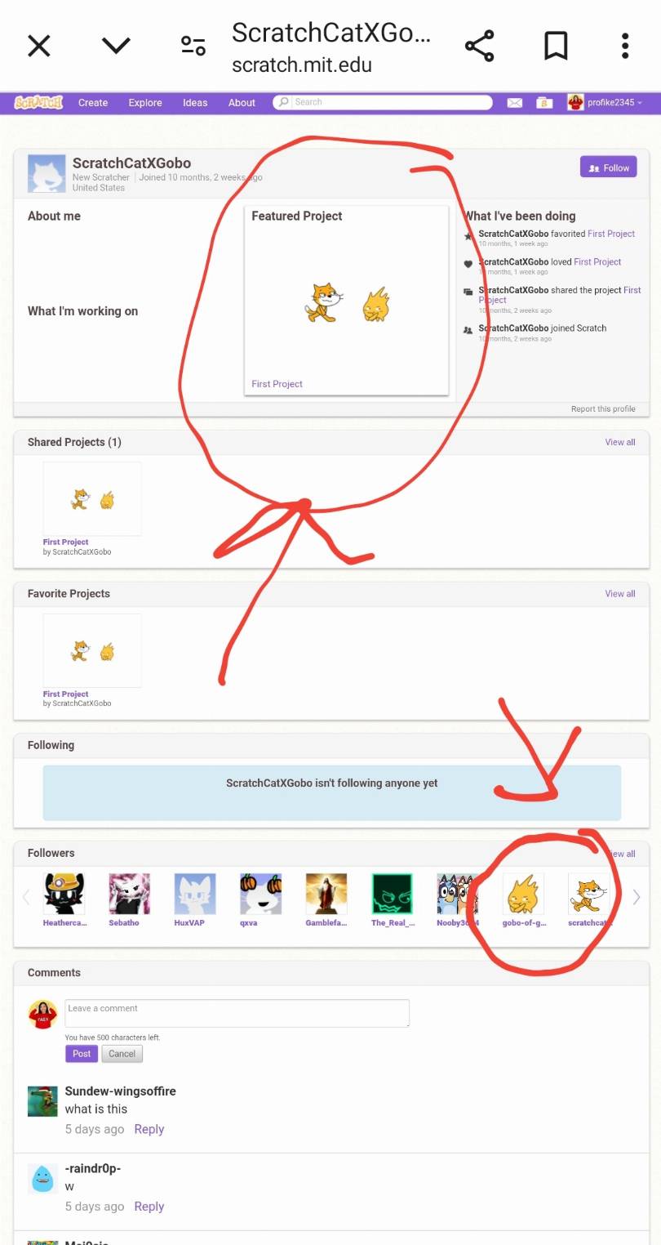Click the Scratch logo
Screen dimensions: 661x1245
tap(38, 102)
